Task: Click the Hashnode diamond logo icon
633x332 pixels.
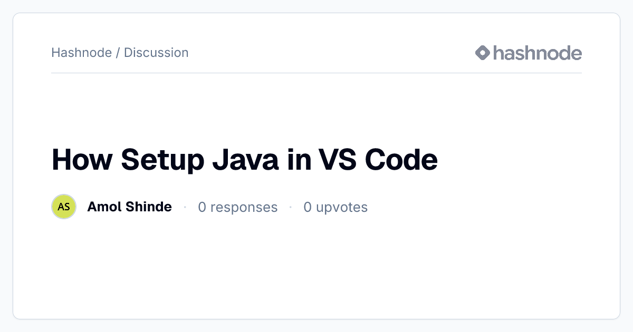Action: 483,53
